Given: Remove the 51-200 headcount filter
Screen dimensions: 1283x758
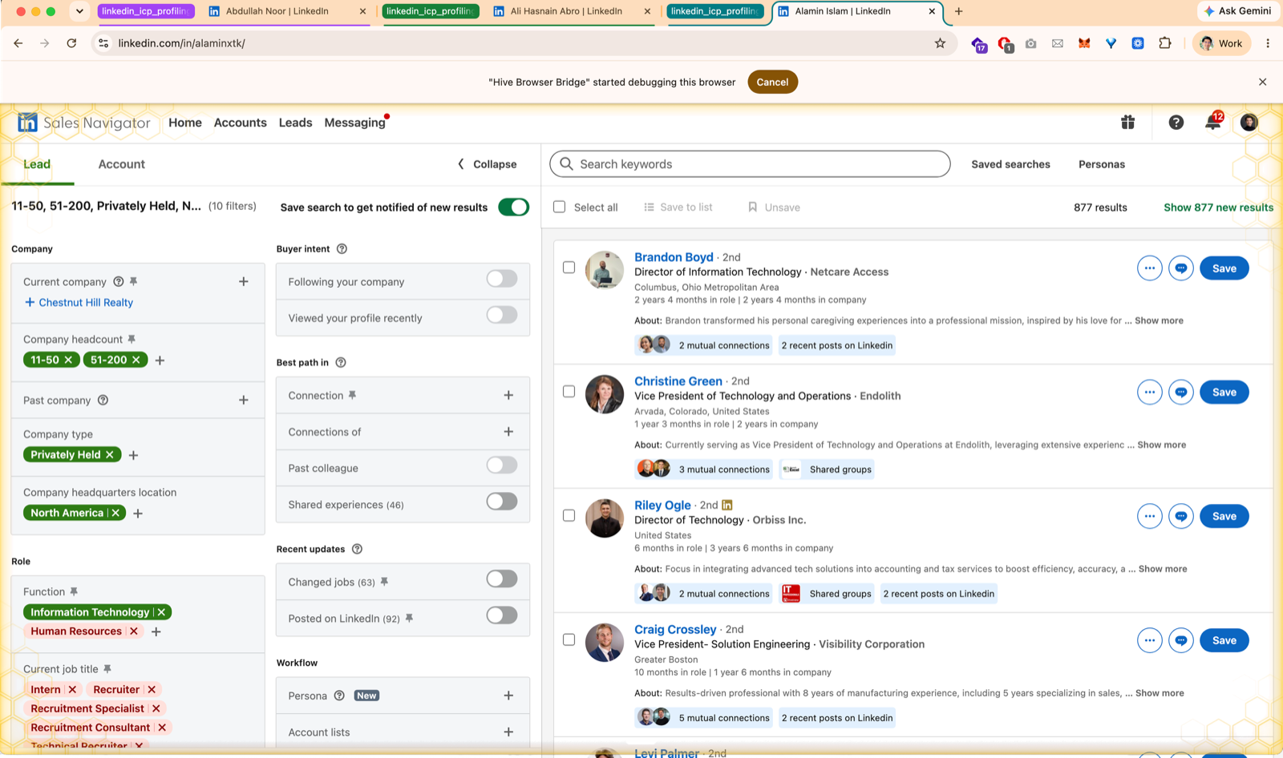Looking at the screenshot, I should click(136, 360).
